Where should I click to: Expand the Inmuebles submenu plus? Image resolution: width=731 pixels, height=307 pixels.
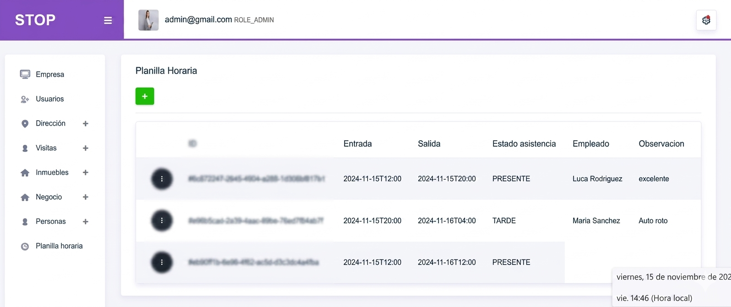86,173
